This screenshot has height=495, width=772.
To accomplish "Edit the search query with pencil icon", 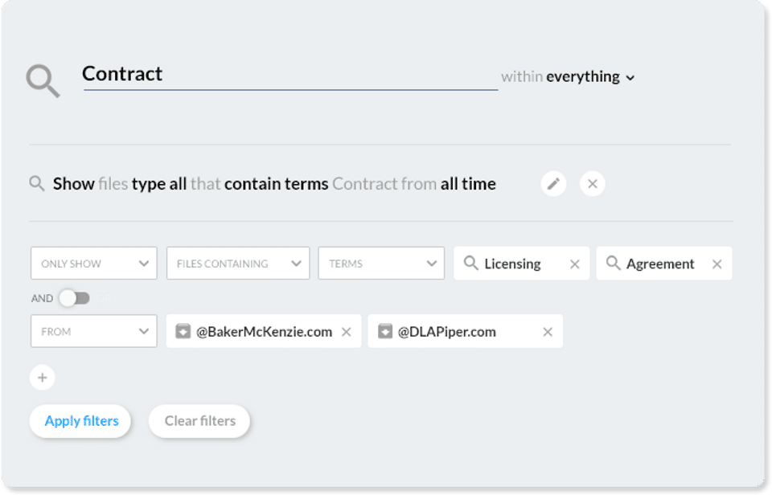I will 553,184.
